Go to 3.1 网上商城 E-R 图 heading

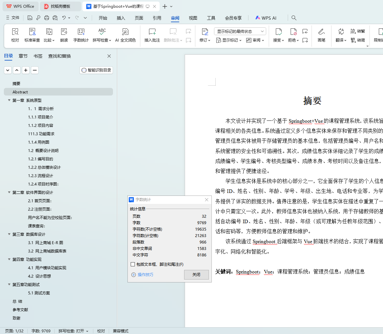[x=45, y=243]
